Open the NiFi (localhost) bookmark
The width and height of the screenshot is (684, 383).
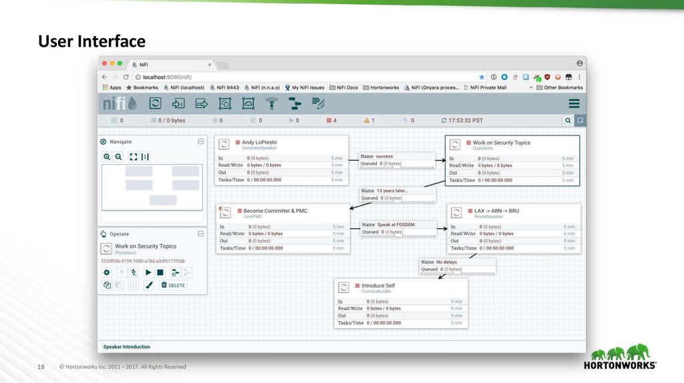(184, 87)
